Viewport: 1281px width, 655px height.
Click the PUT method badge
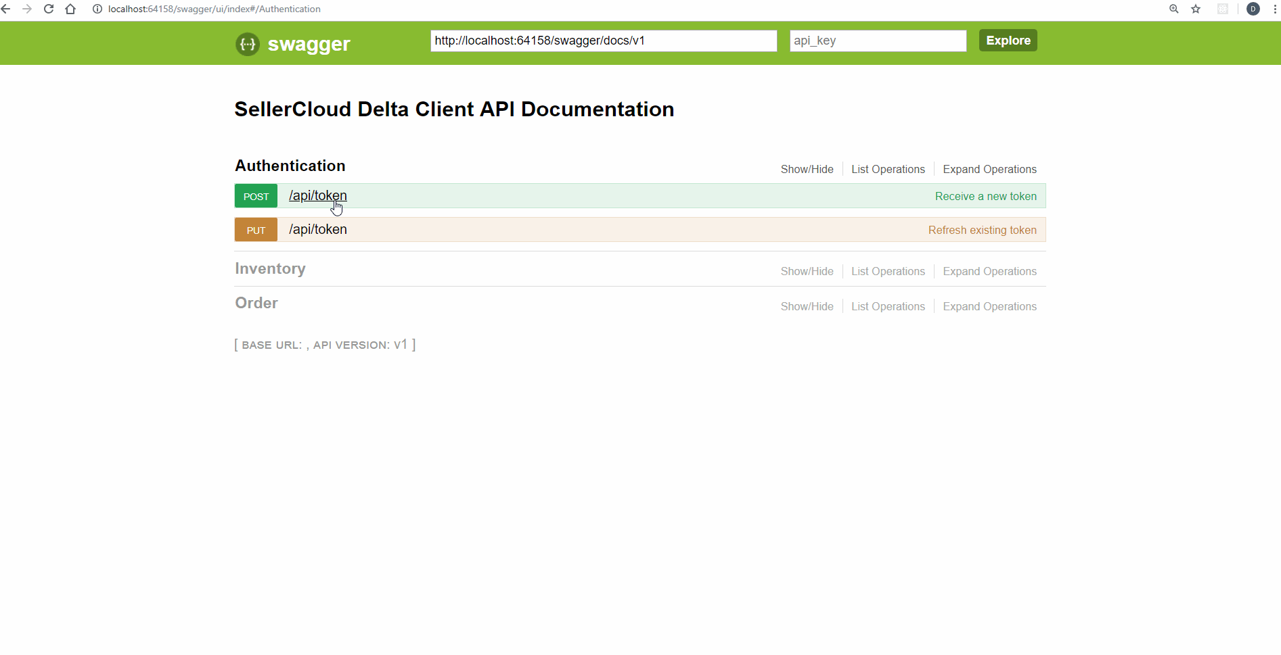tap(256, 230)
